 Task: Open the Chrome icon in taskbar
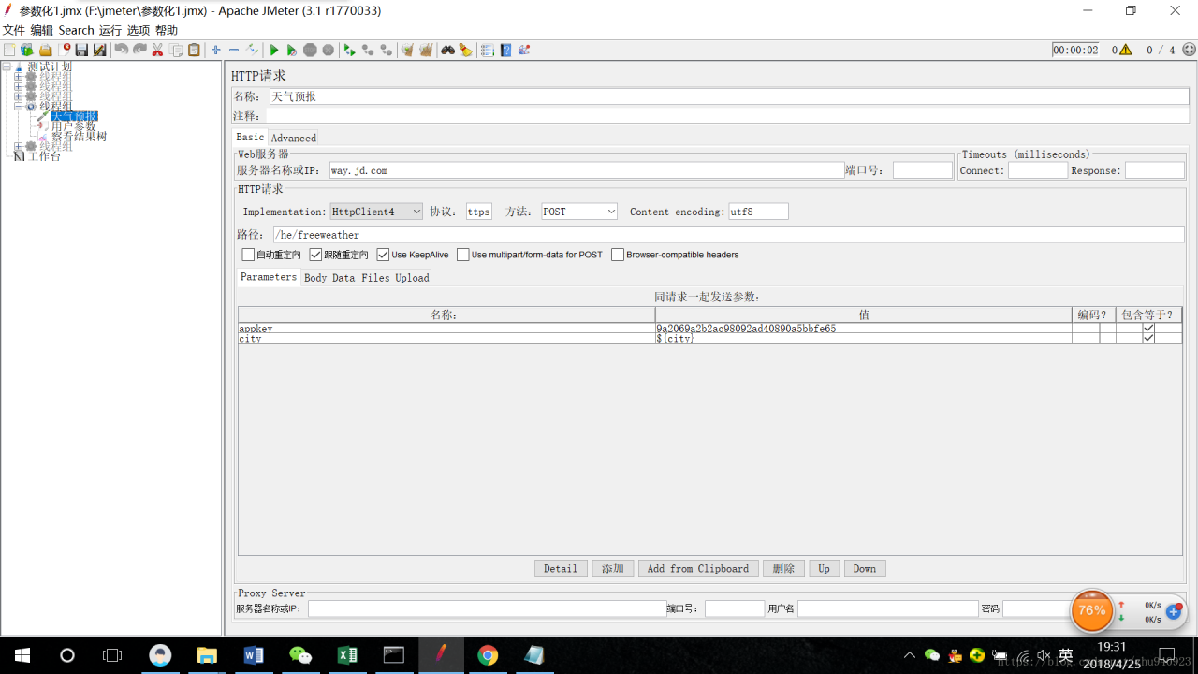point(488,655)
